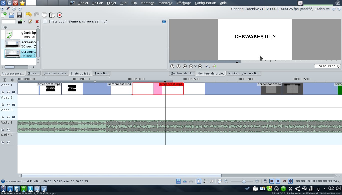The height and width of the screenshot is (195, 342).
Task: Open the Montage menu
Action: pyautogui.click(x=147, y=3)
